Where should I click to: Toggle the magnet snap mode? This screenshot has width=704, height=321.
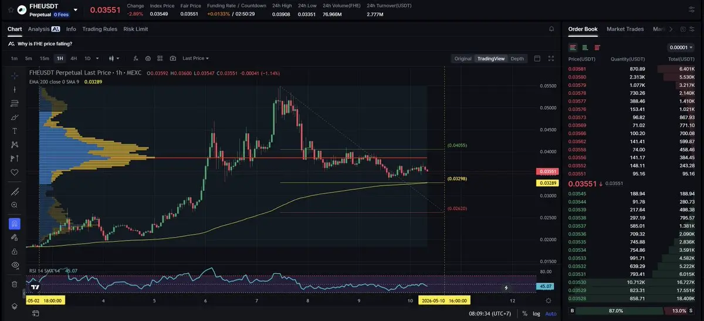point(15,224)
